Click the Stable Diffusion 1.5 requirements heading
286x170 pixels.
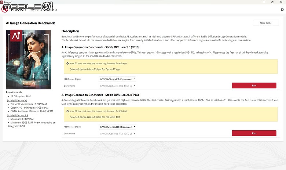18,115
